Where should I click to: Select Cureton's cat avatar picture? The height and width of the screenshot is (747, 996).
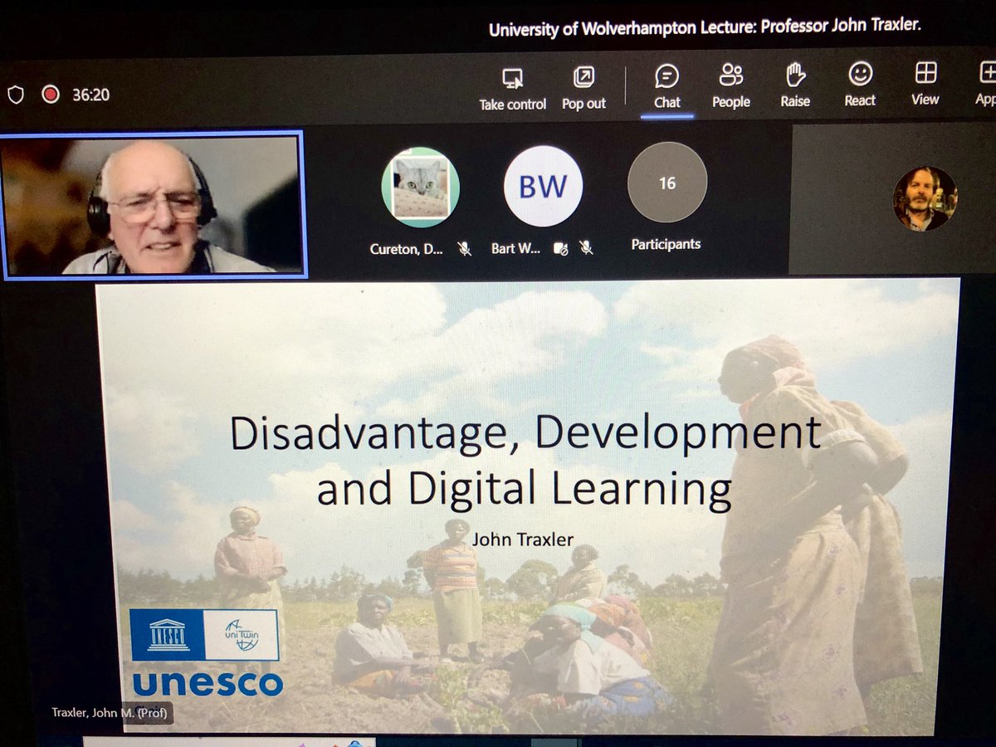coord(422,184)
